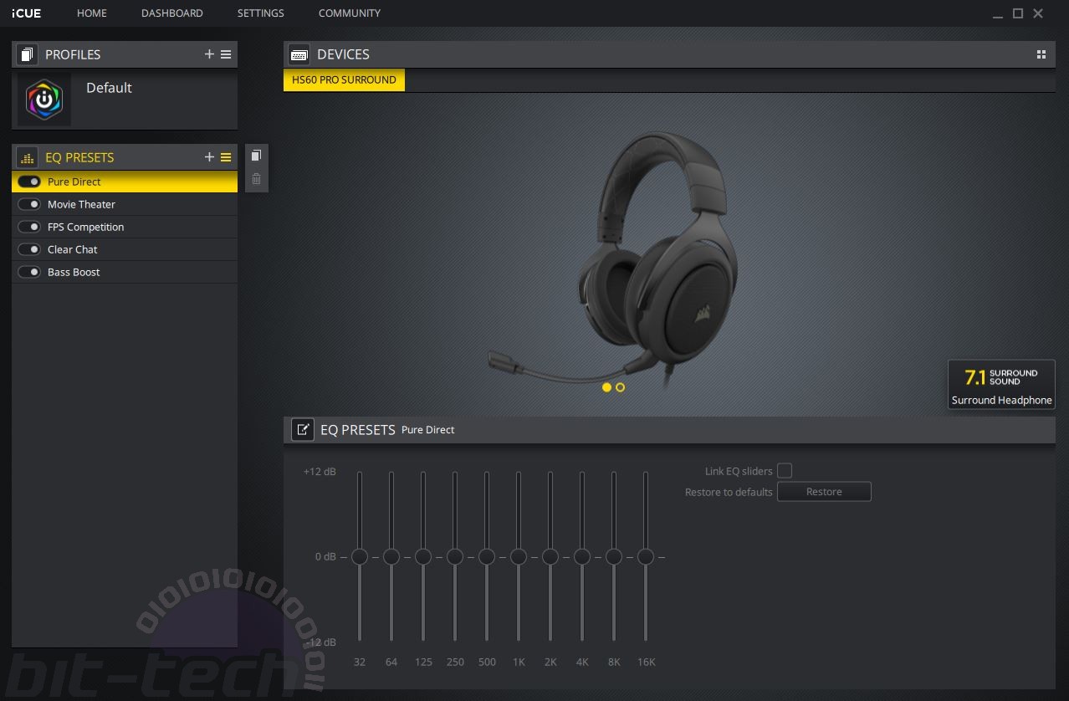Select the Bass Boost preset name

74,272
